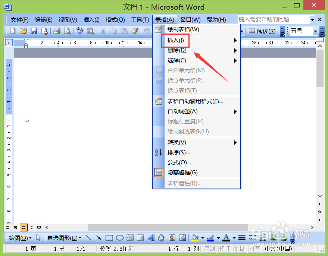The image size is (328, 256).
Task: Open the 编辑(E) menu
Action: [x=44, y=20]
